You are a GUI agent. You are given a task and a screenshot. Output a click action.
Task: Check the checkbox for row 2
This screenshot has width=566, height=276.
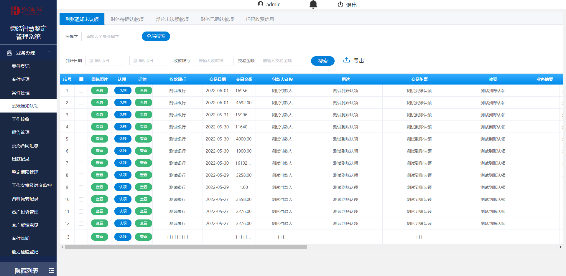pyautogui.click(x=81, y=103)
